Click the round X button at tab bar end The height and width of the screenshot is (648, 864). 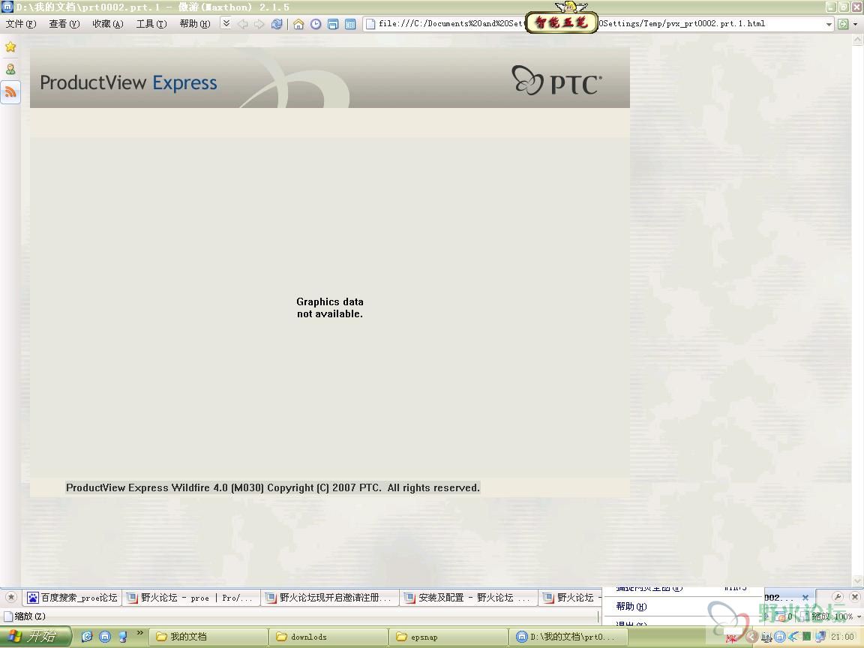pos(855,597)
